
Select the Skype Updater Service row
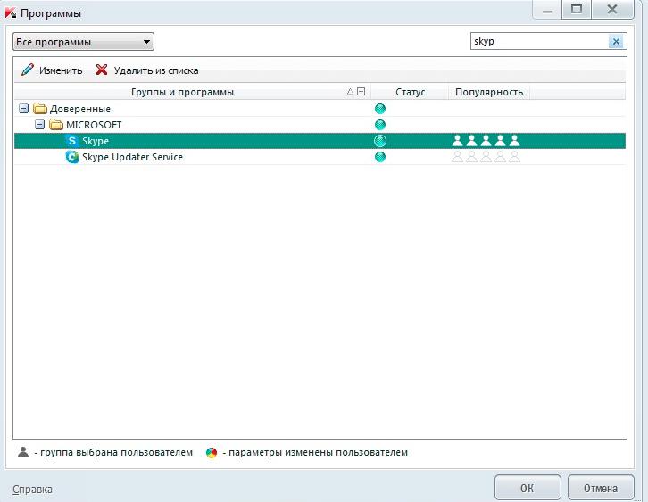[x=320, y=157]
